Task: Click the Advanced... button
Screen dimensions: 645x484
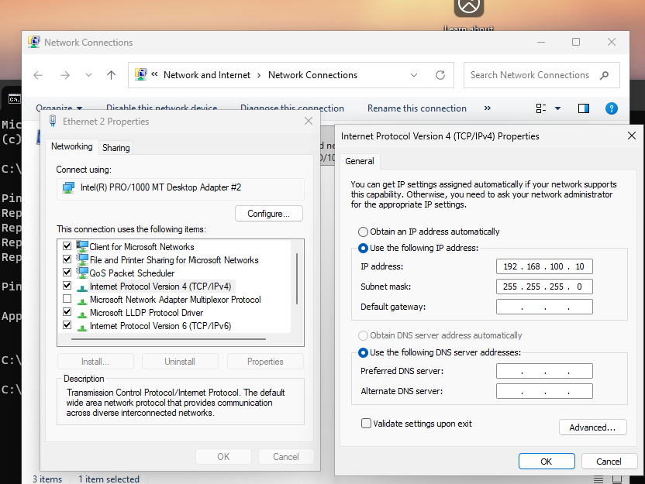Action: click(x=592, y=427)
